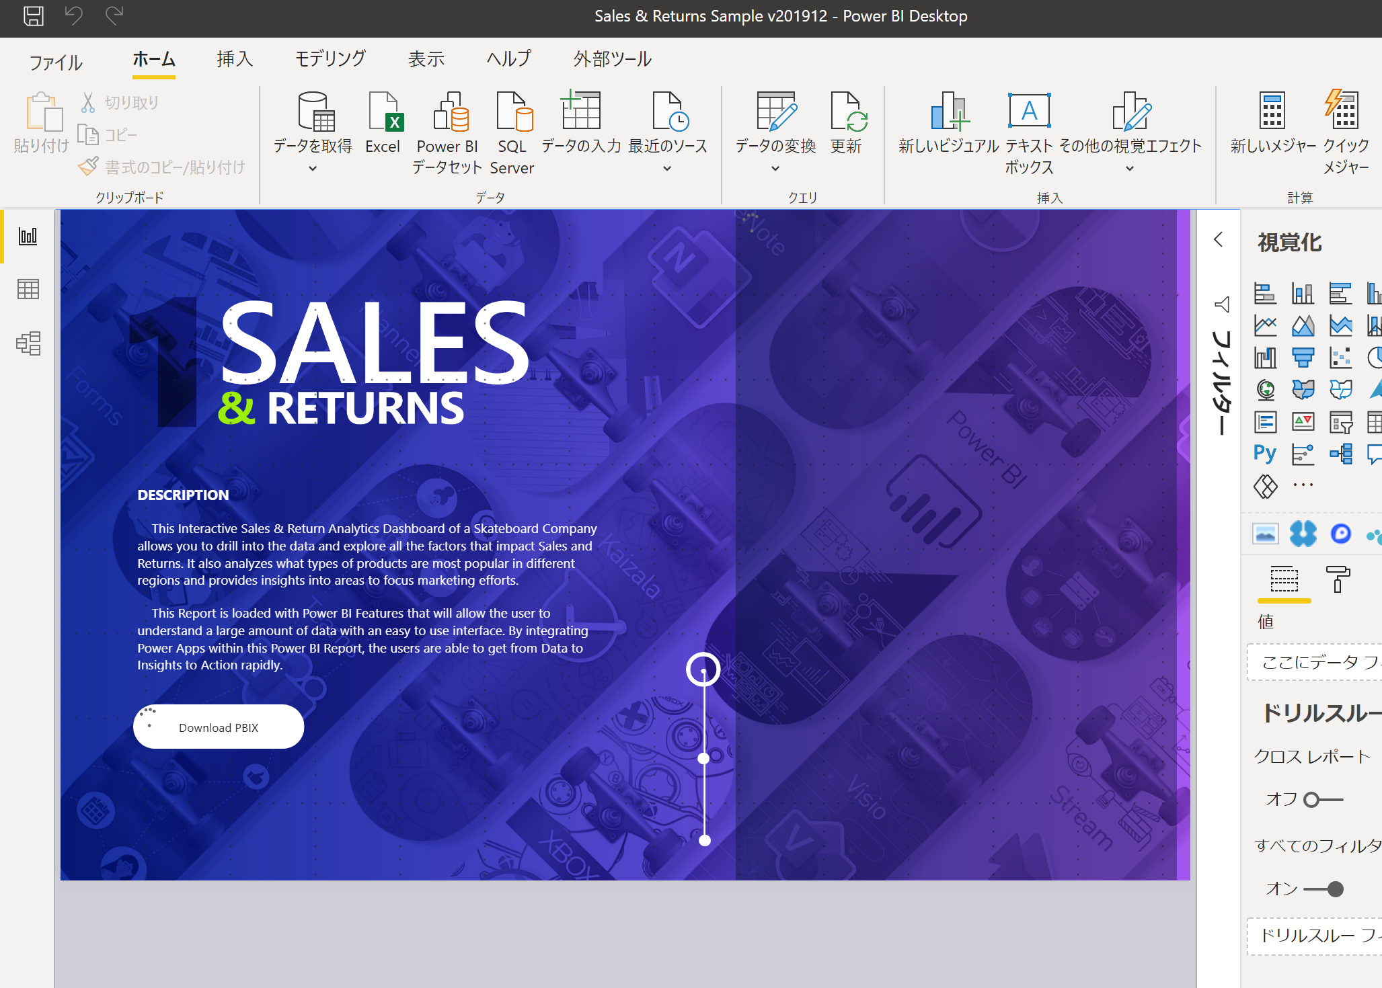Viewport: 1382px width, 988px height.
Task: Open the Model relationships view
Action: pos(28,343)
